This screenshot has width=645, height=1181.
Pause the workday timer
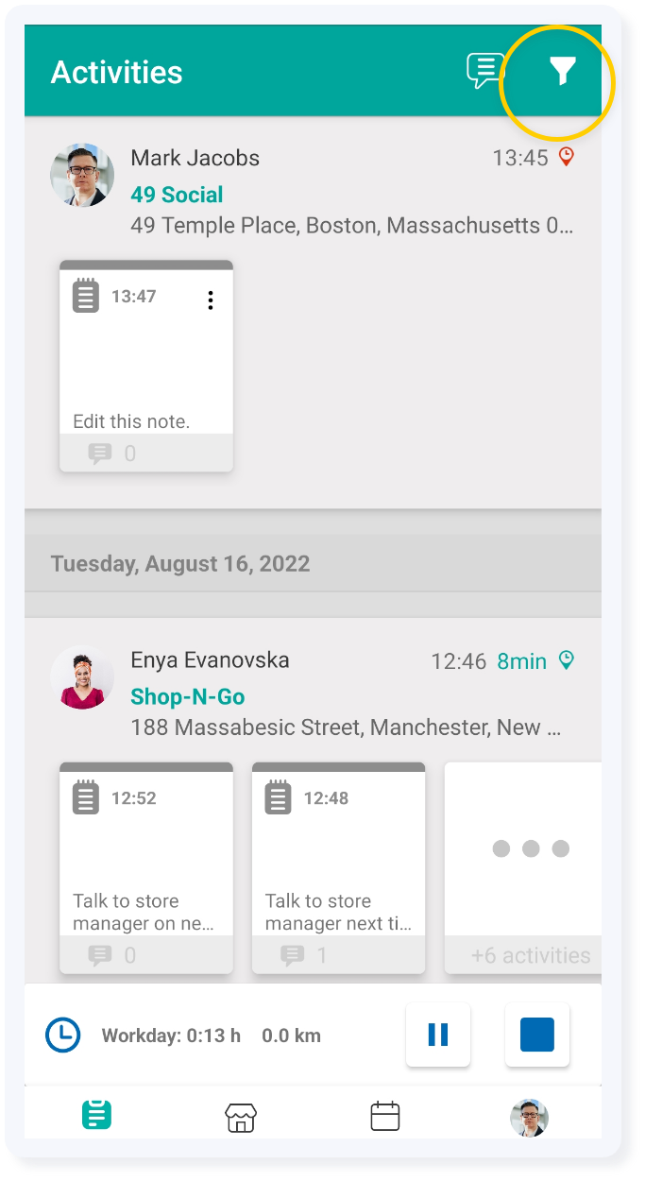click(x=438, y=1036)
